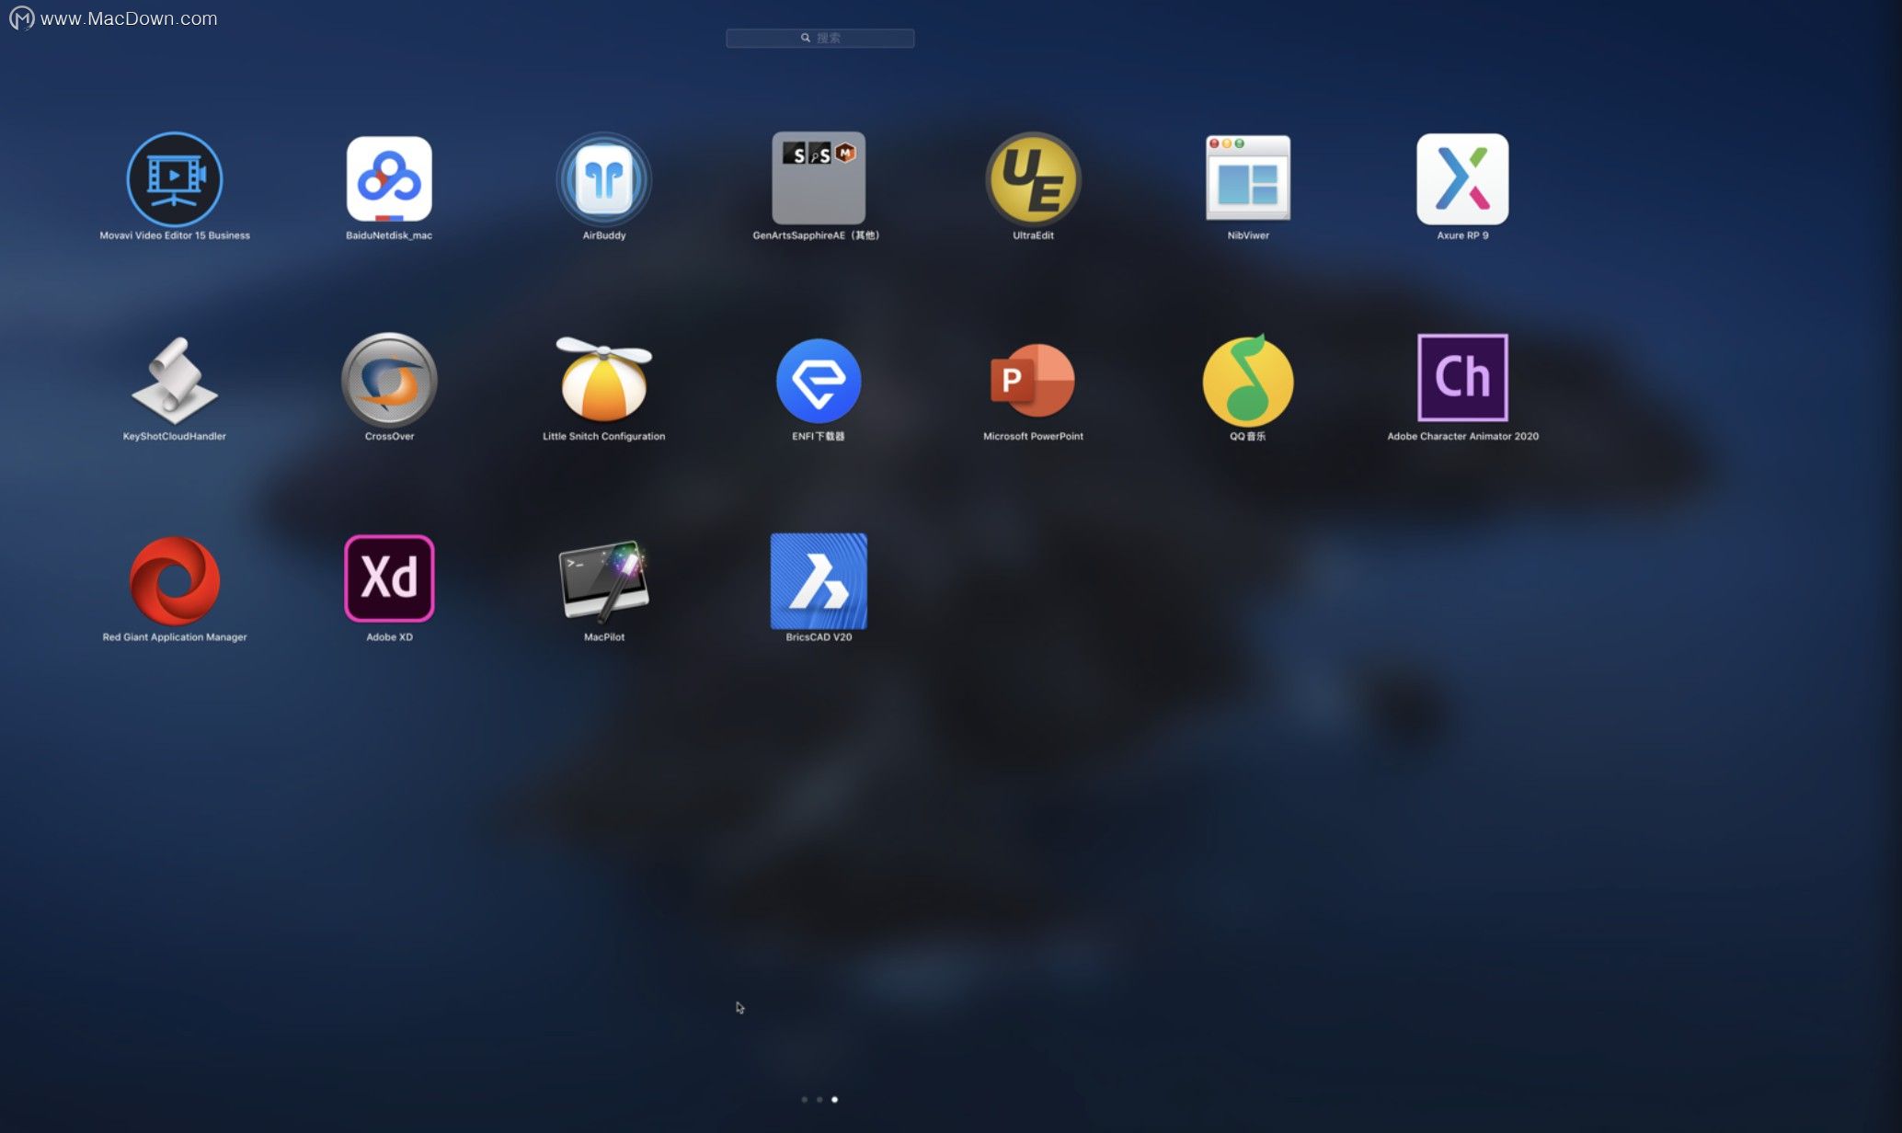Click the "Movavi Video Editor 15 Business" label
Image resolution: width=1902 pixels, height=1133 pixels.
click(175, 235)
